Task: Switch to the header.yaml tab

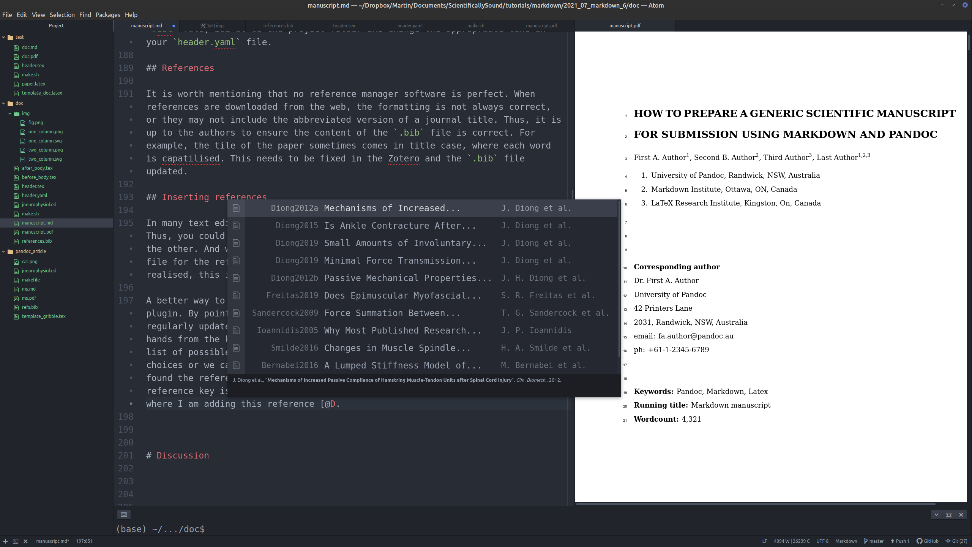Action: click(x=410, y=26)
